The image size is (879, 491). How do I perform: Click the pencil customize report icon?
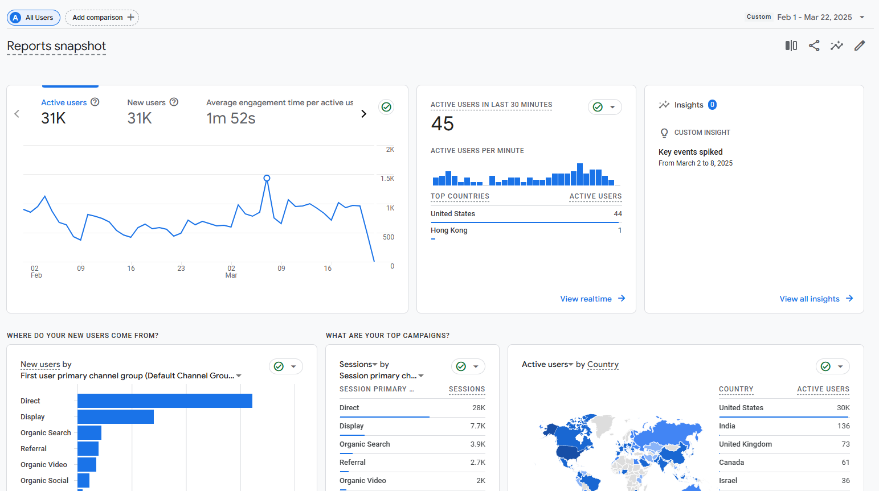click(860, 46)
